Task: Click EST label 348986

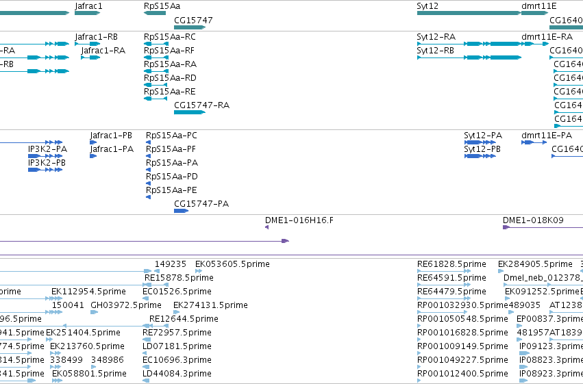Action: (107, 360)
